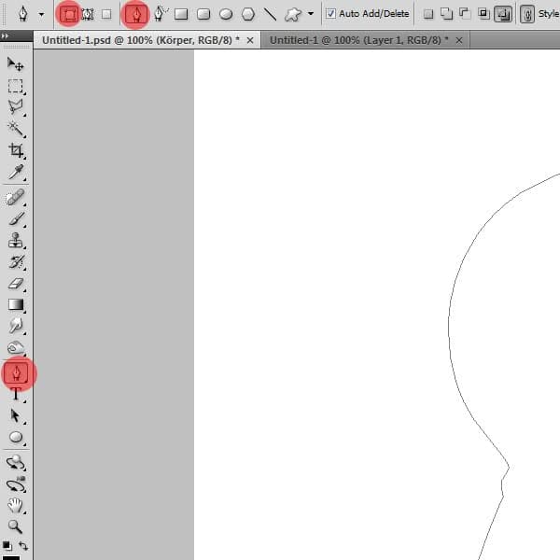The image size is (560, 560).
Task: Open geometry options dropdown arrow
Action: pyautogui.click(x=311, y=14)
